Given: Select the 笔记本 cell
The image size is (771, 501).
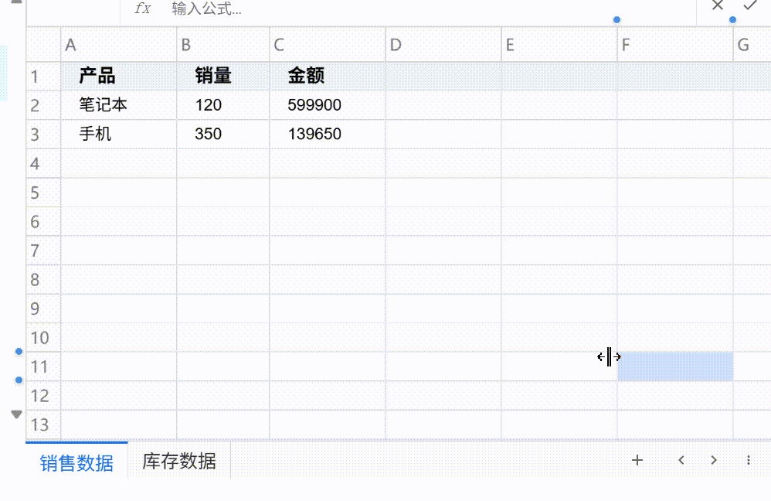Looking at the screenshot, I should point(118,105).
